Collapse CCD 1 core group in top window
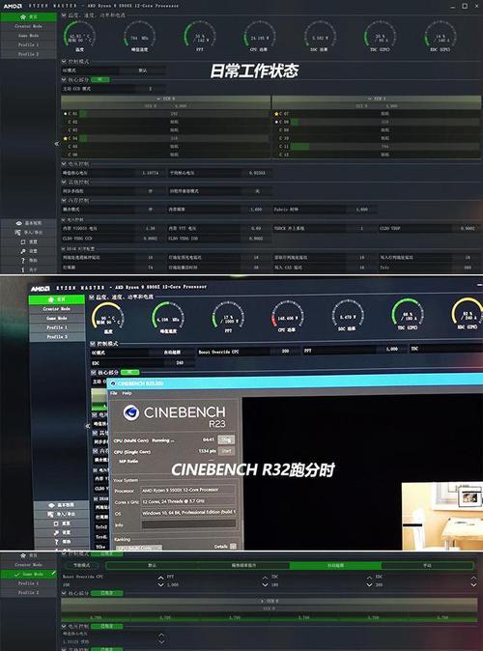Image resolution: width=483 pixels, height=651 pixels. pyautogui.click(x=370, y=99)
